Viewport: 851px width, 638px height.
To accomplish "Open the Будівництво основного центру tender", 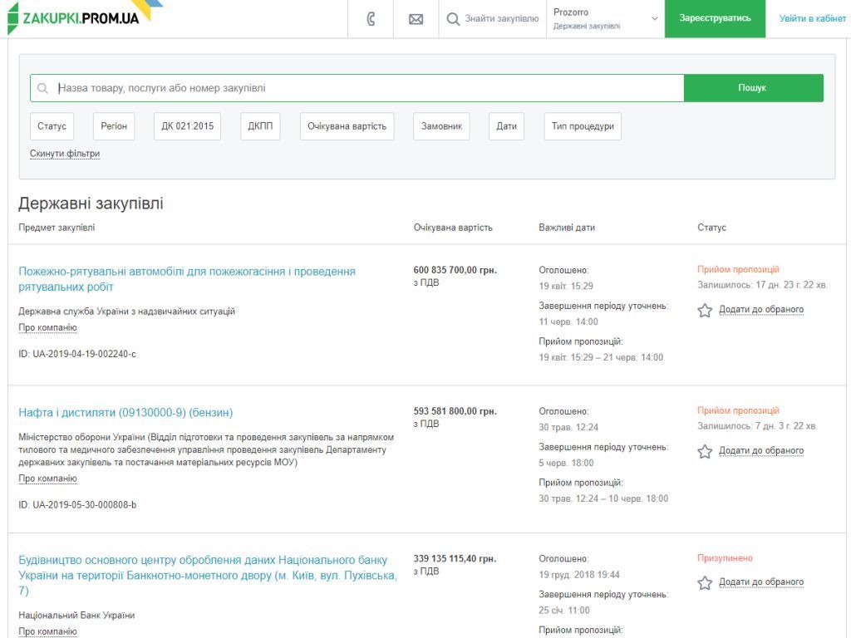I will click(208, 575).
